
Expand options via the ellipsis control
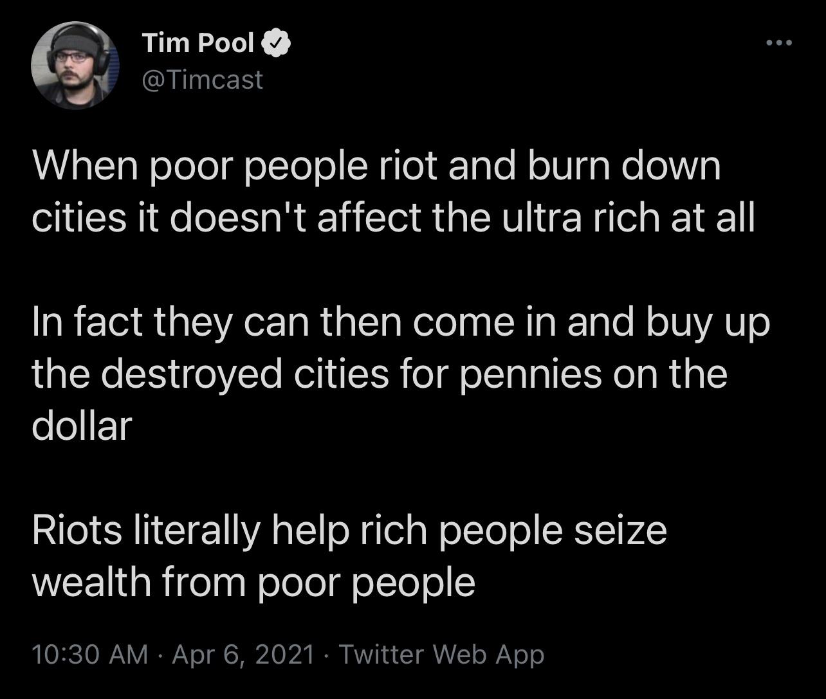[778, 42]
